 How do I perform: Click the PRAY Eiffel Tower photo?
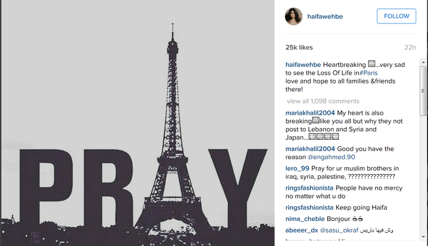(x=137, y=123)
